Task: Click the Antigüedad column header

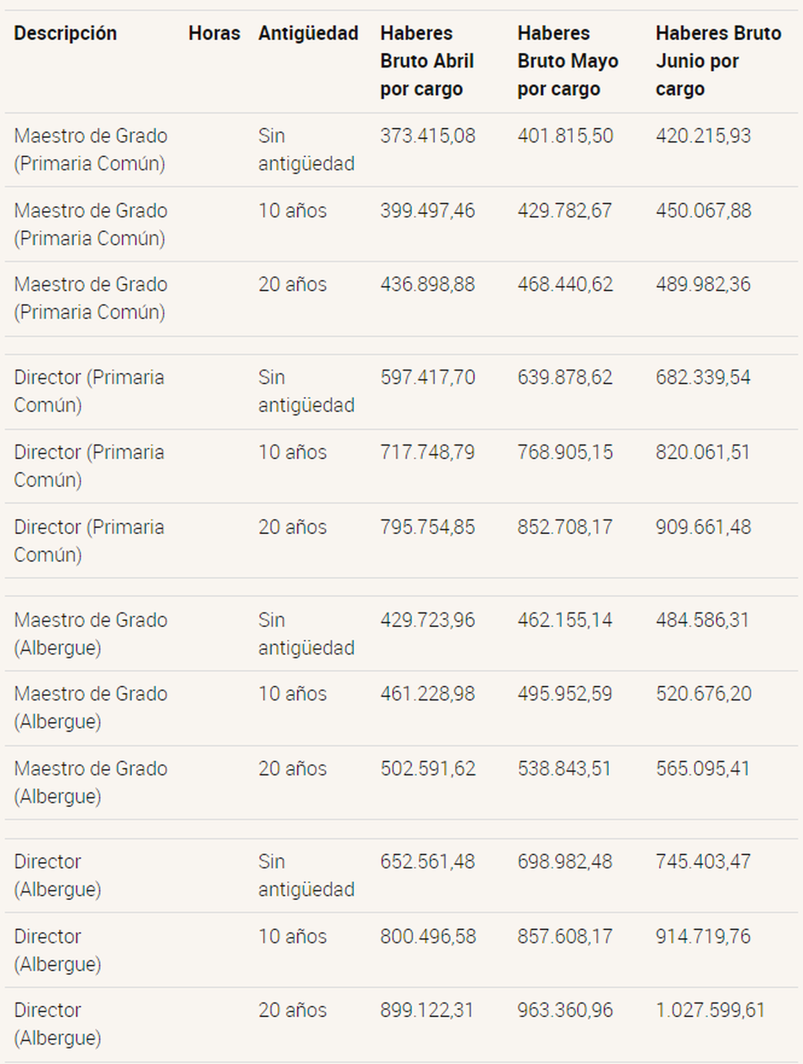Action: click(308, 33)
